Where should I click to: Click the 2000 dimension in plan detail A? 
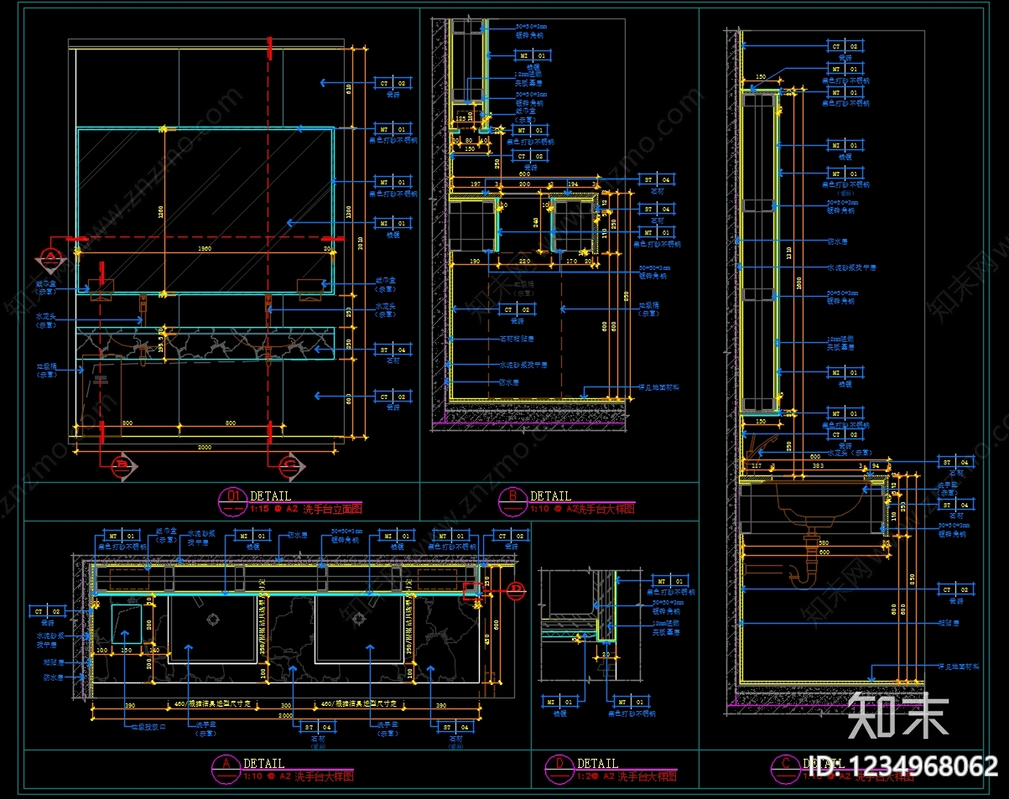[x=286, y=717]
